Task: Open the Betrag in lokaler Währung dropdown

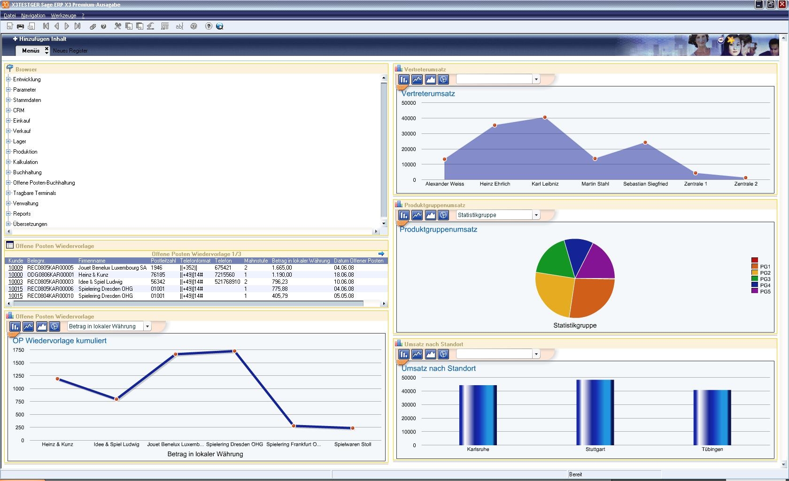Action: (x=147, y=326)
